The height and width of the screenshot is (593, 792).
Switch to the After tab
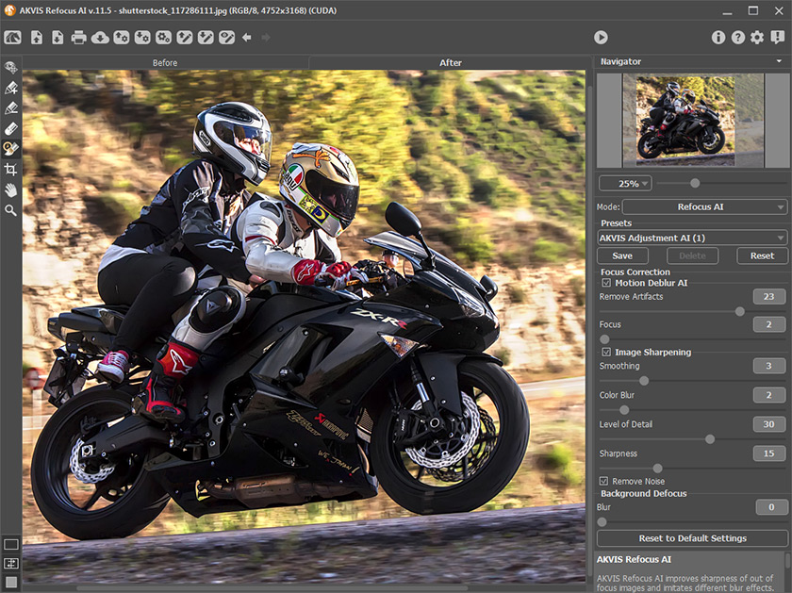point(450,62)
